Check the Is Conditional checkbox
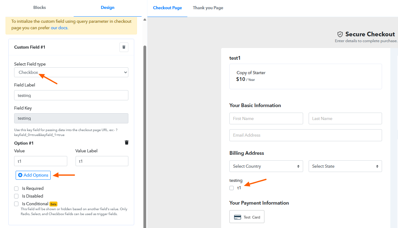 click(x=17, y=204)
